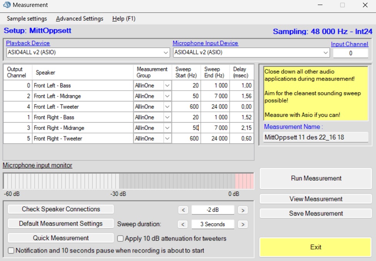Image resolution: width=376 pixels, height=261 pixels.
Task: Lengthen sweep duration with right arrow
Action: pos(242,224)
